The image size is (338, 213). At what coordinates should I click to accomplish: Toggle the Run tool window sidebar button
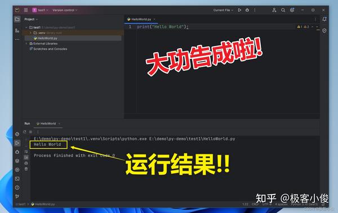[x=17, y=143]
